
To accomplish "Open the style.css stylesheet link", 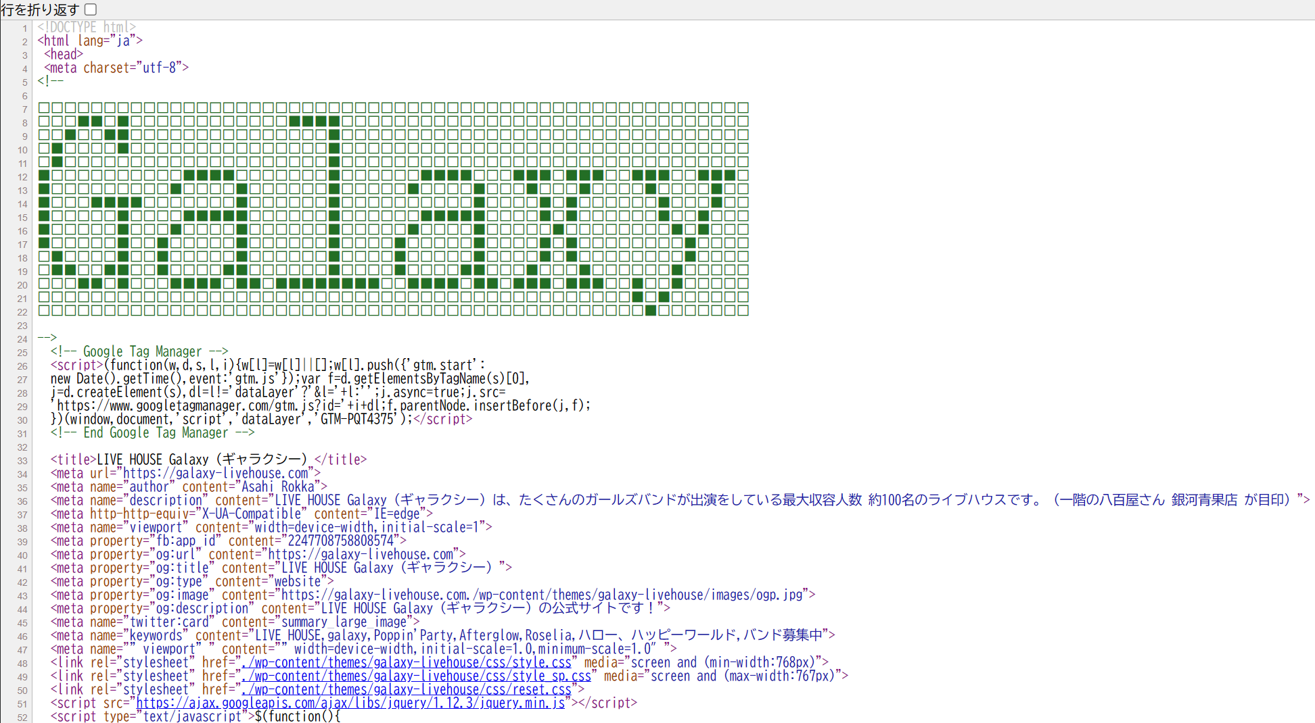I will click(407, 663).
